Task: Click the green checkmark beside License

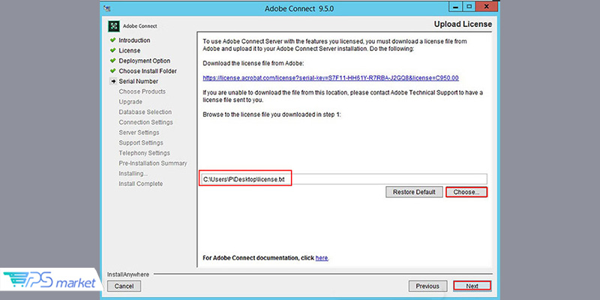Action: [112, 50]
